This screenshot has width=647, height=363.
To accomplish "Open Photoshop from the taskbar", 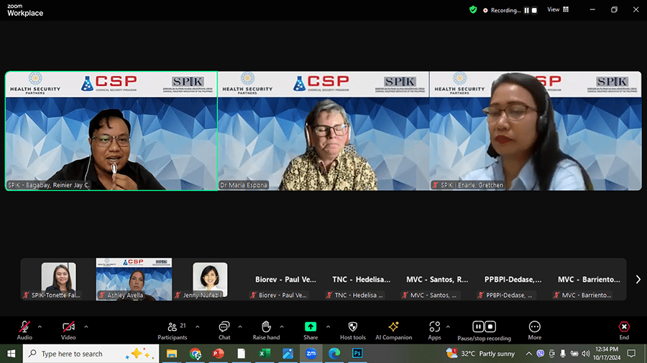I will pos(357,354).
